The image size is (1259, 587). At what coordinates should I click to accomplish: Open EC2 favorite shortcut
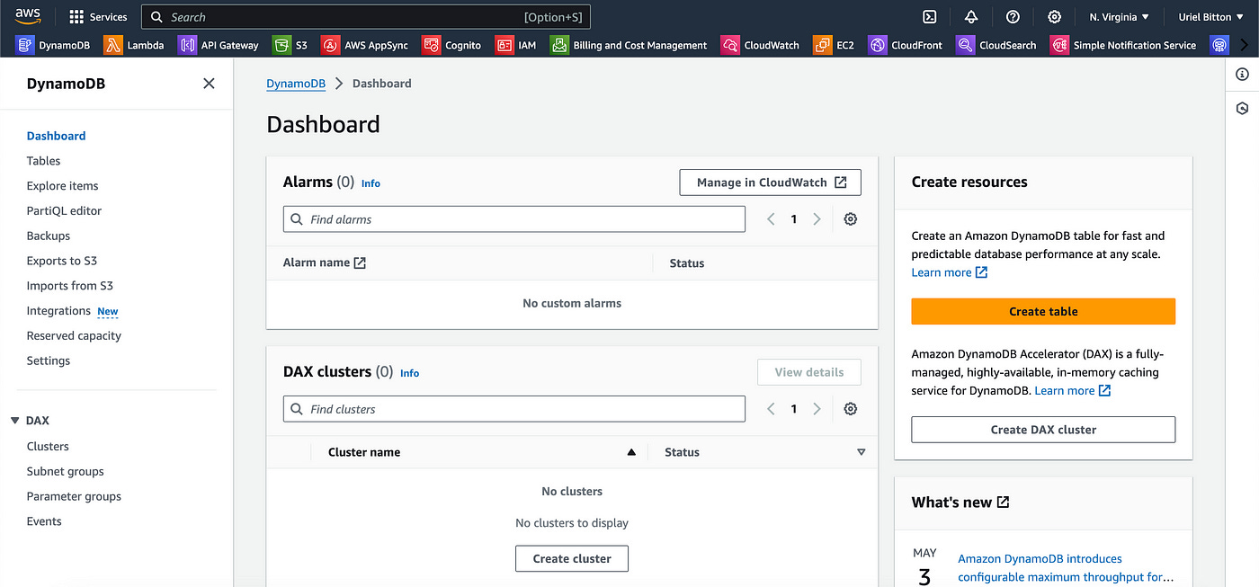834,45
